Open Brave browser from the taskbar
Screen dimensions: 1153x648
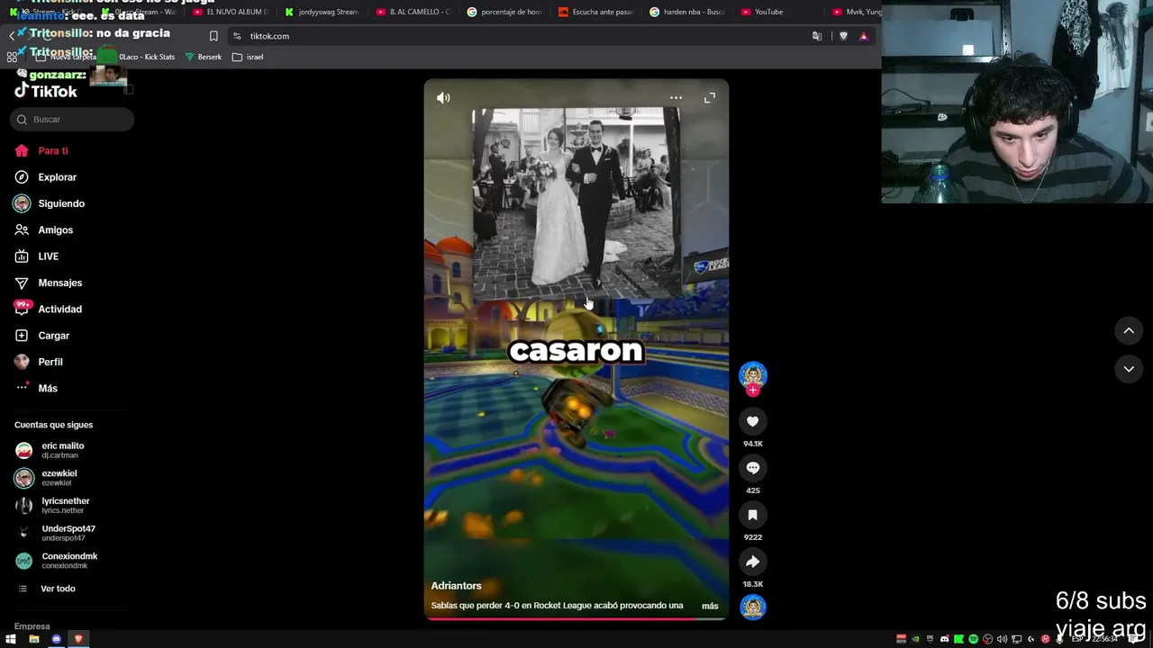[x=78, y=639]
